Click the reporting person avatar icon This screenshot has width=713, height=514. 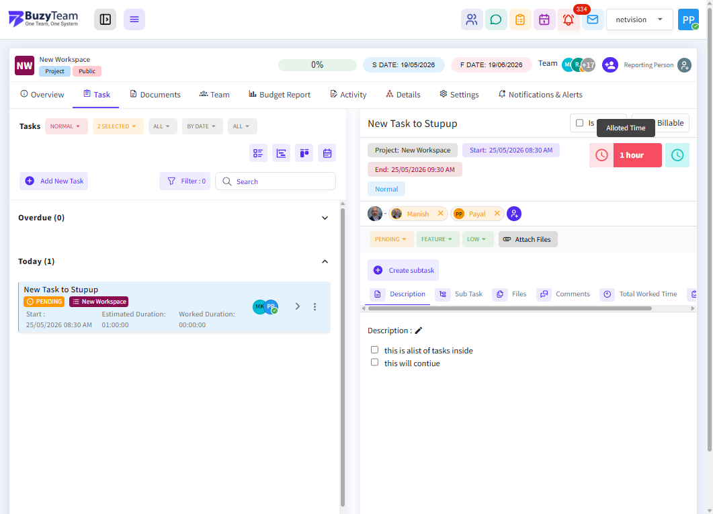[684, 65]
